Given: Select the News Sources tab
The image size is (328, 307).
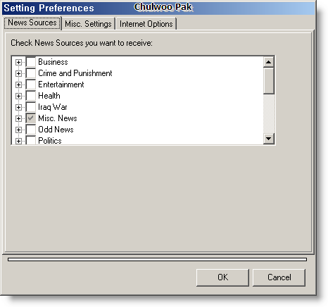Looking at the screenshot, I should pos(32,23).
